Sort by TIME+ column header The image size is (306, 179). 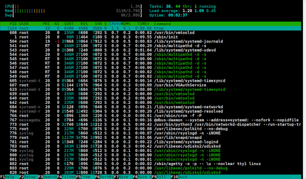click(x=144, y=24)
